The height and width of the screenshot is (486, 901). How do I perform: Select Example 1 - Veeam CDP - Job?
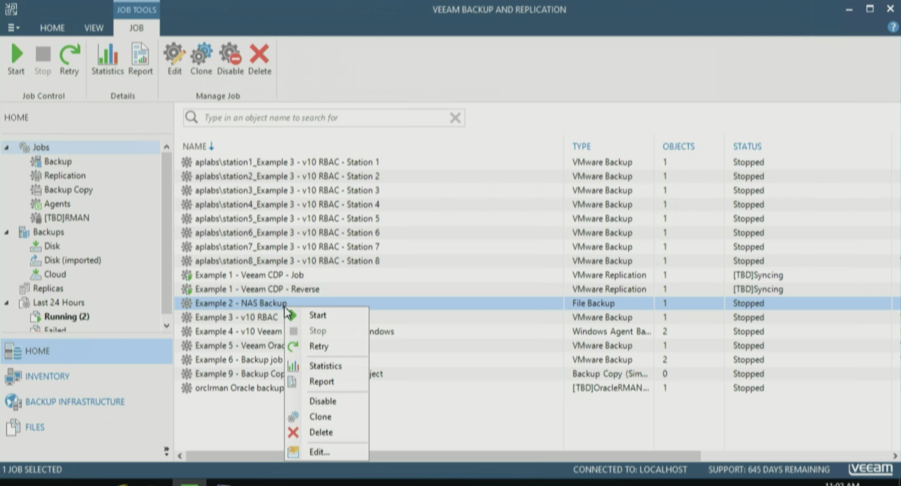[x=533, y=275]
